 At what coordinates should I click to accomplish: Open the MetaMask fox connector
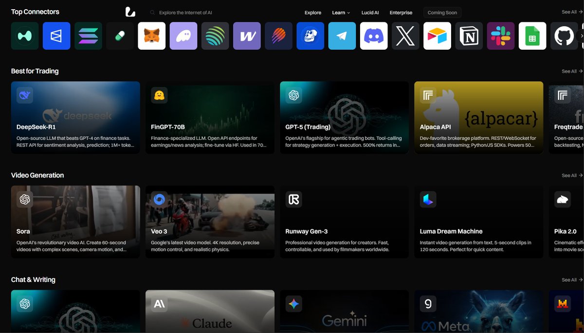click(x=152, y=36)
